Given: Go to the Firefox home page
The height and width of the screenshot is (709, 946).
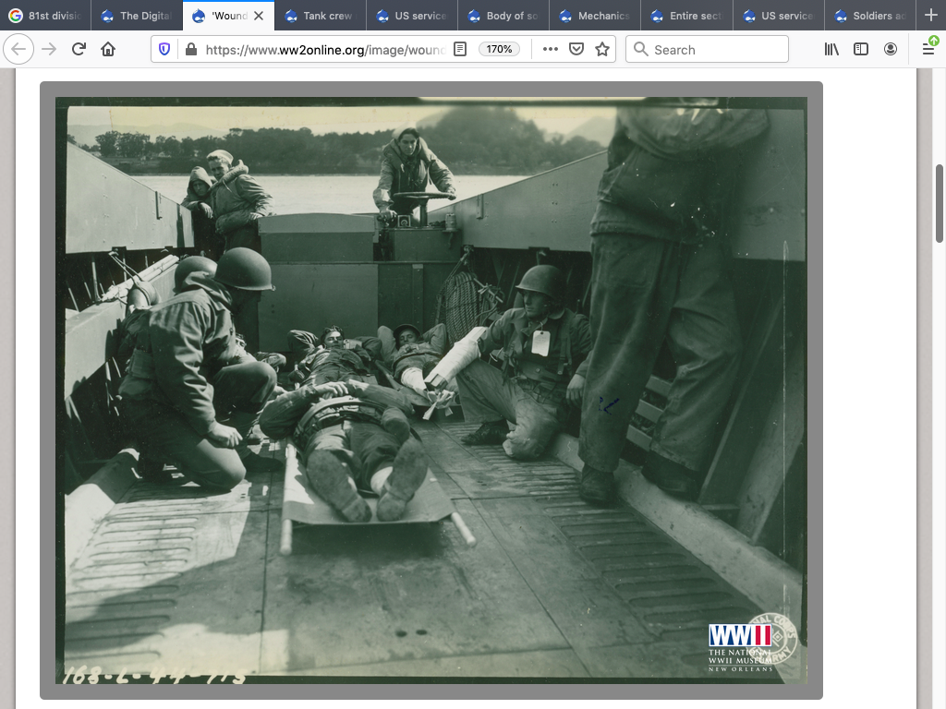Looking at the screenshot, I should point(108,49).
